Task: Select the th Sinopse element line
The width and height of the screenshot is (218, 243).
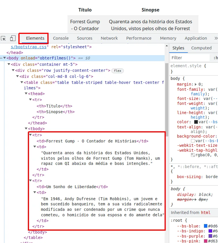Action: pyautogui.click(x=56, y=112)
